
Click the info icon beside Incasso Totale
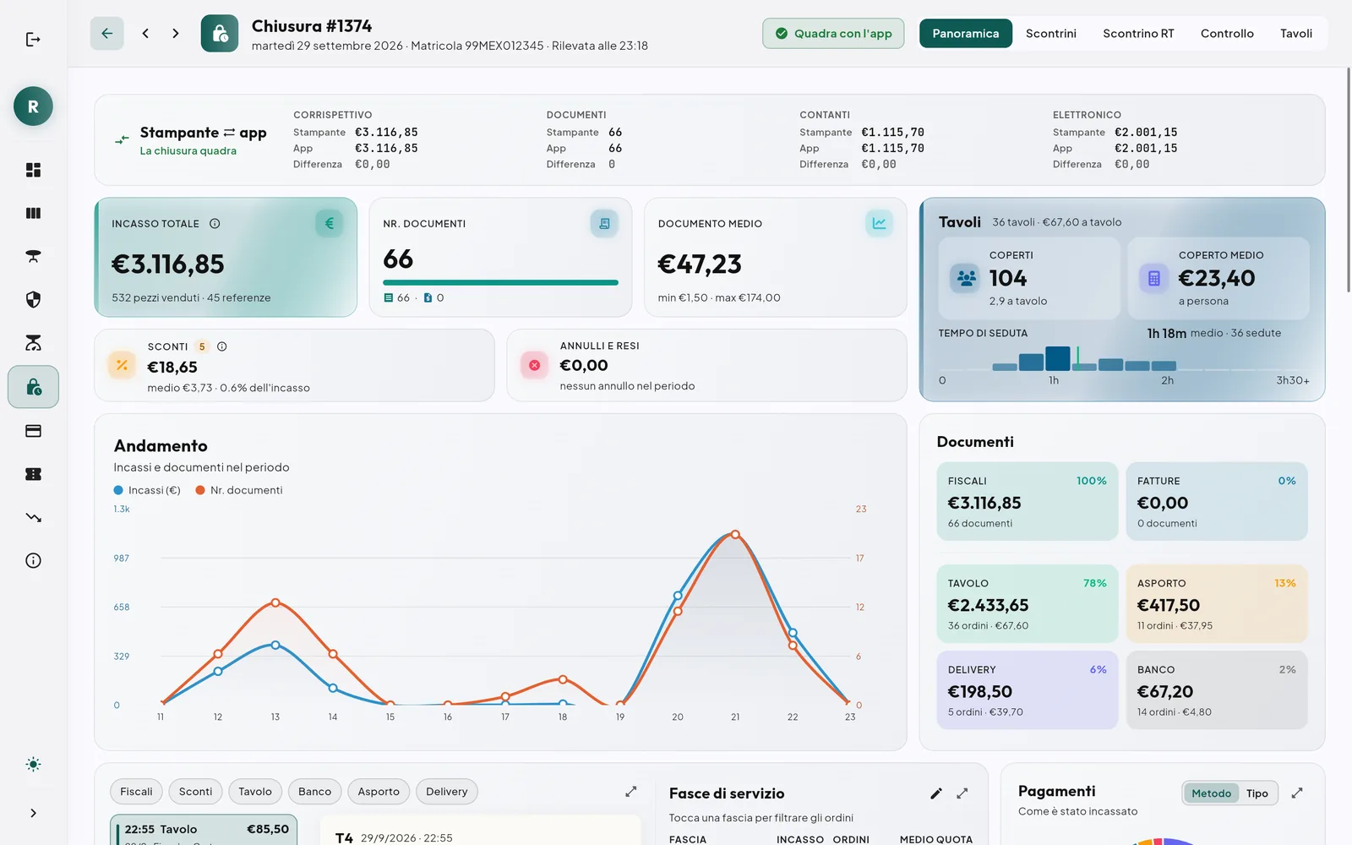pos(215,224)
